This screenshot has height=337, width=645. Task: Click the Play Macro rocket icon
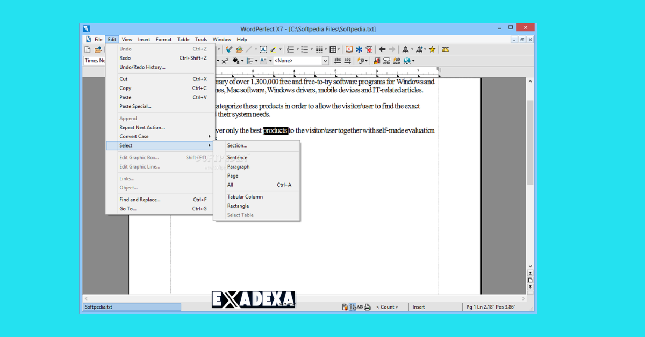pos(405,49)
